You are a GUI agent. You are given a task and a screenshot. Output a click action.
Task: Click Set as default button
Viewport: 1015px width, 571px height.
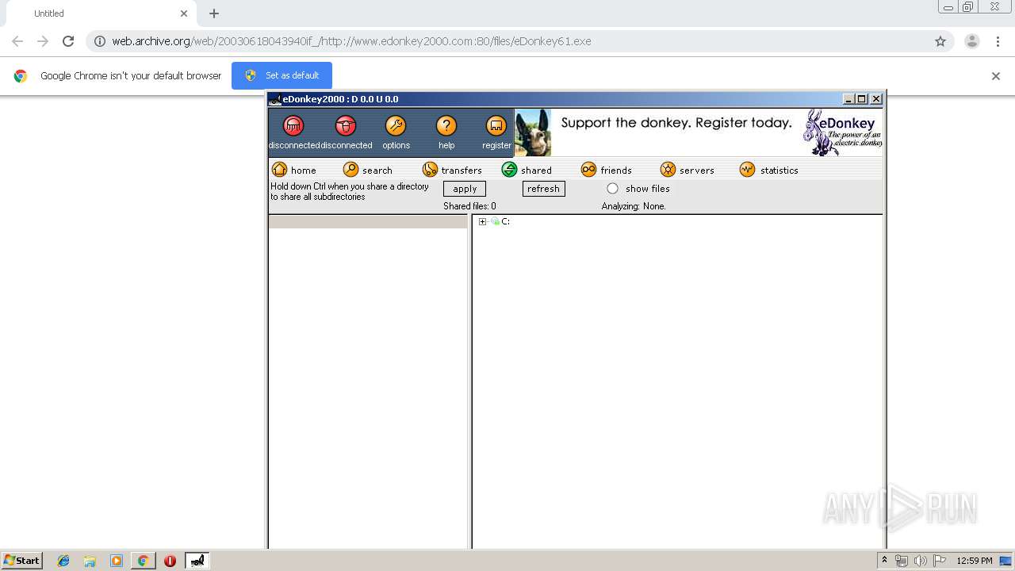pos(282,75)
